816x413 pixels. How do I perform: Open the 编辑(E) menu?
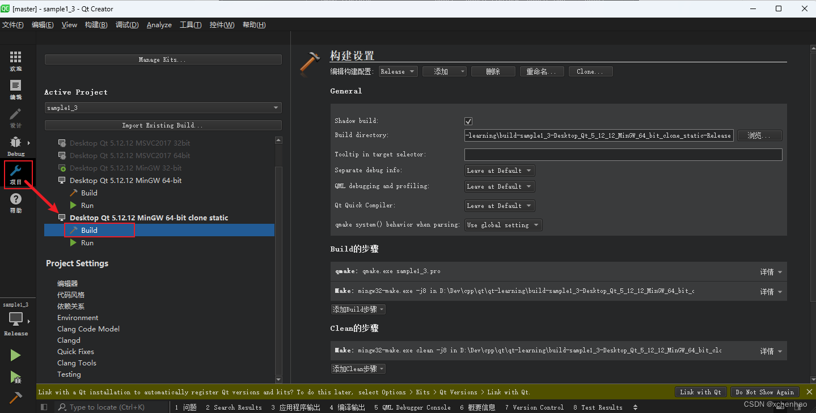[x=43, y=25]
